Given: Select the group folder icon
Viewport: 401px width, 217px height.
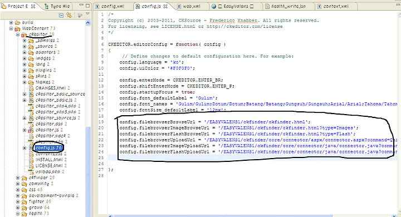Looking at the screenshot, I should [25, 208].
